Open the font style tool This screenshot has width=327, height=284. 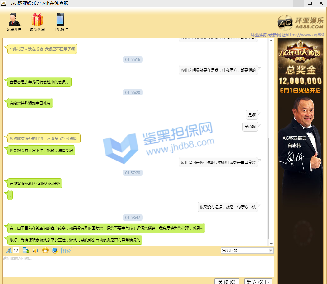pos(9,250)
